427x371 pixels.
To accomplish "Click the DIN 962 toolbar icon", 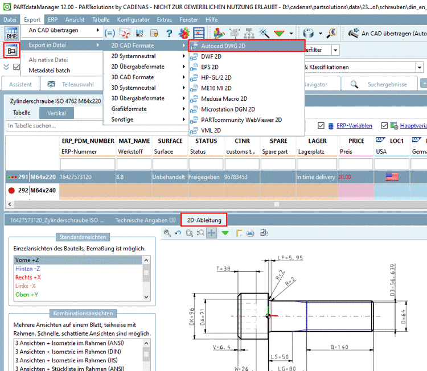I will [x=139, y=33].
